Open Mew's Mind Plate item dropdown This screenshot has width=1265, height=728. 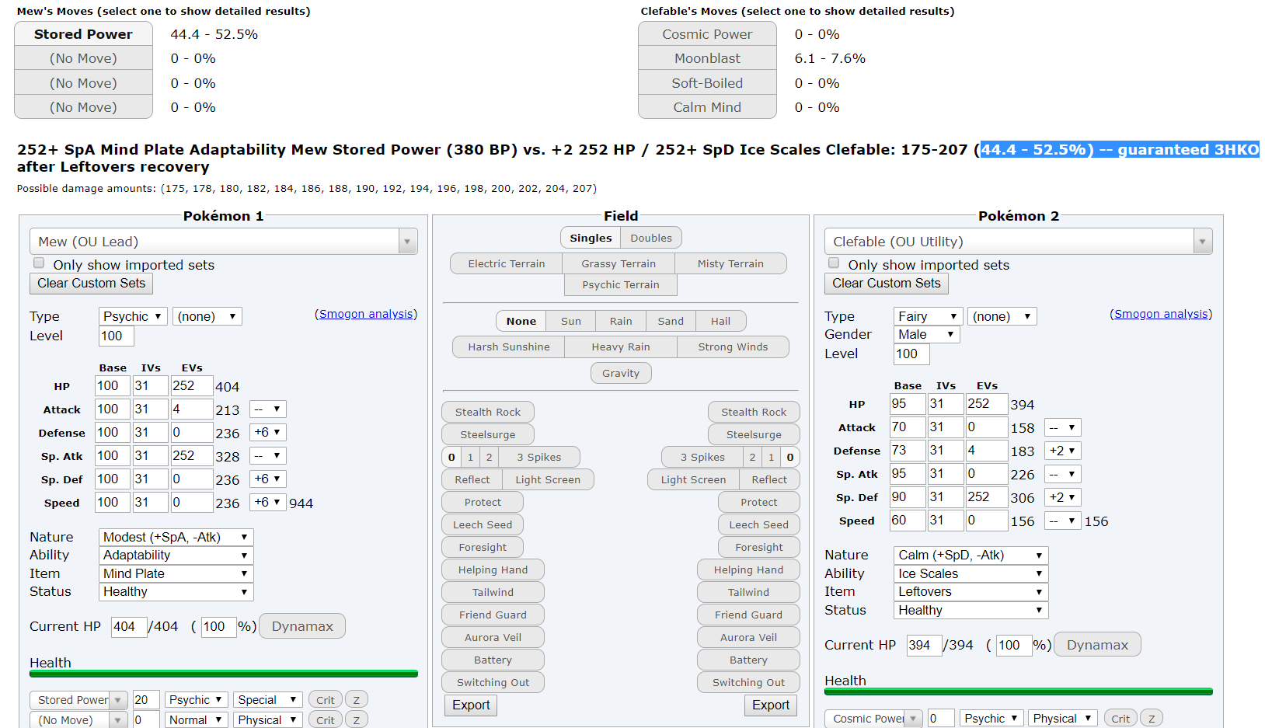coord(176,573)
